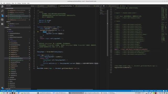Viewport: 168px width, 94px height.
Task: Open Advance.js in the file tree
Action: (x=12, y=83)
